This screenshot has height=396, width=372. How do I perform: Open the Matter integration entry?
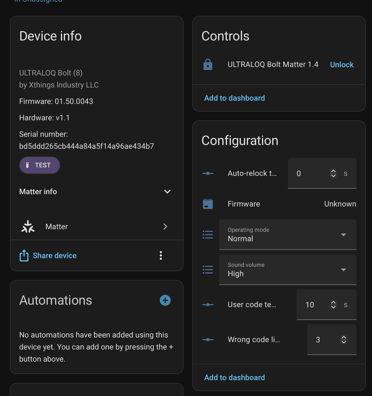tap(96, 226)
